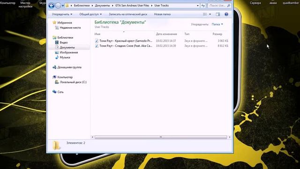Screen dimensions: 300x169
Task: Select Компьютер in navigation pane
Action: pyautogui.click(x=65, y=77)
